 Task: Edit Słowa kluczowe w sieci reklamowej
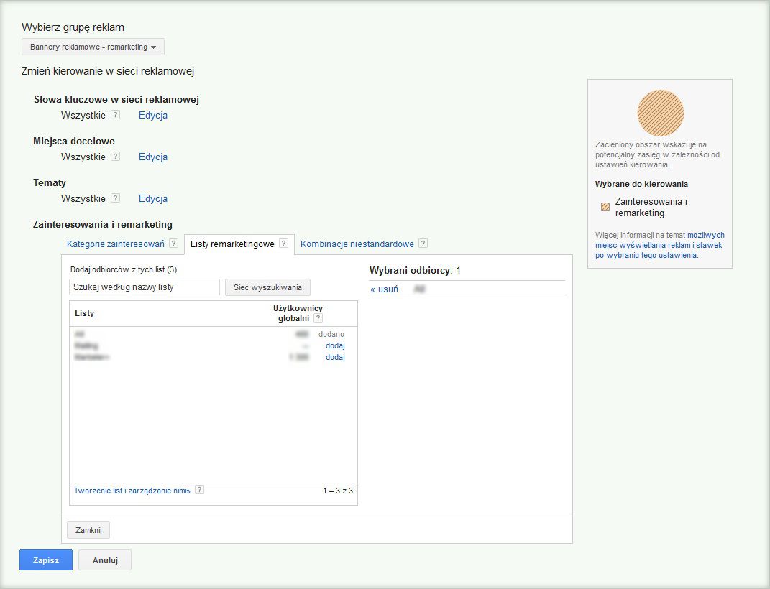pyautogui.click(x=152, y=115)
